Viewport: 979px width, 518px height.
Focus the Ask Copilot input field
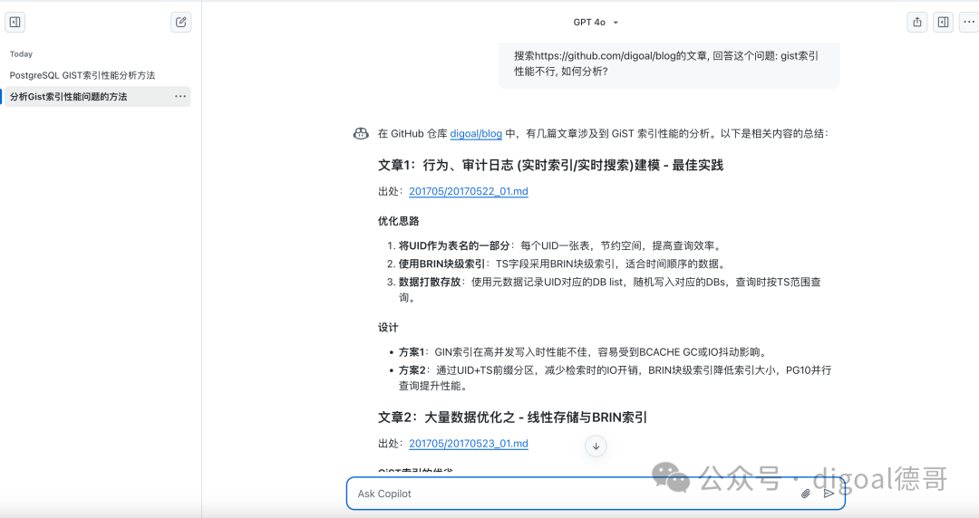tap(596, 494)
